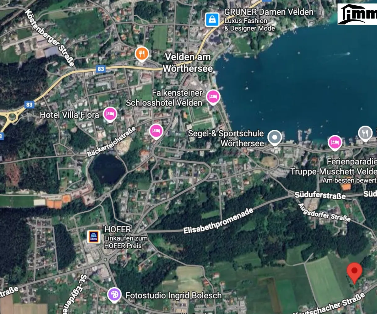Click the GRÜNER Damen Velden text label

pos(269,12)
